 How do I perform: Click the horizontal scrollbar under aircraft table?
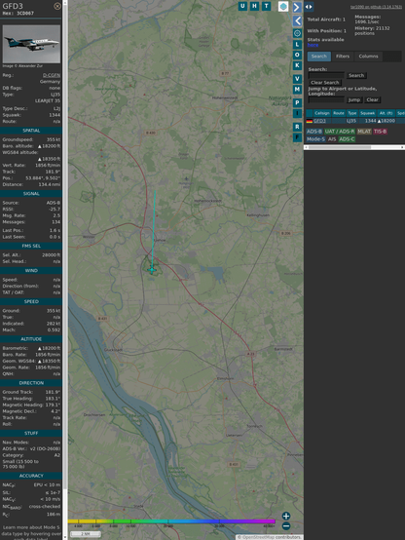click(x=354, y=147)
